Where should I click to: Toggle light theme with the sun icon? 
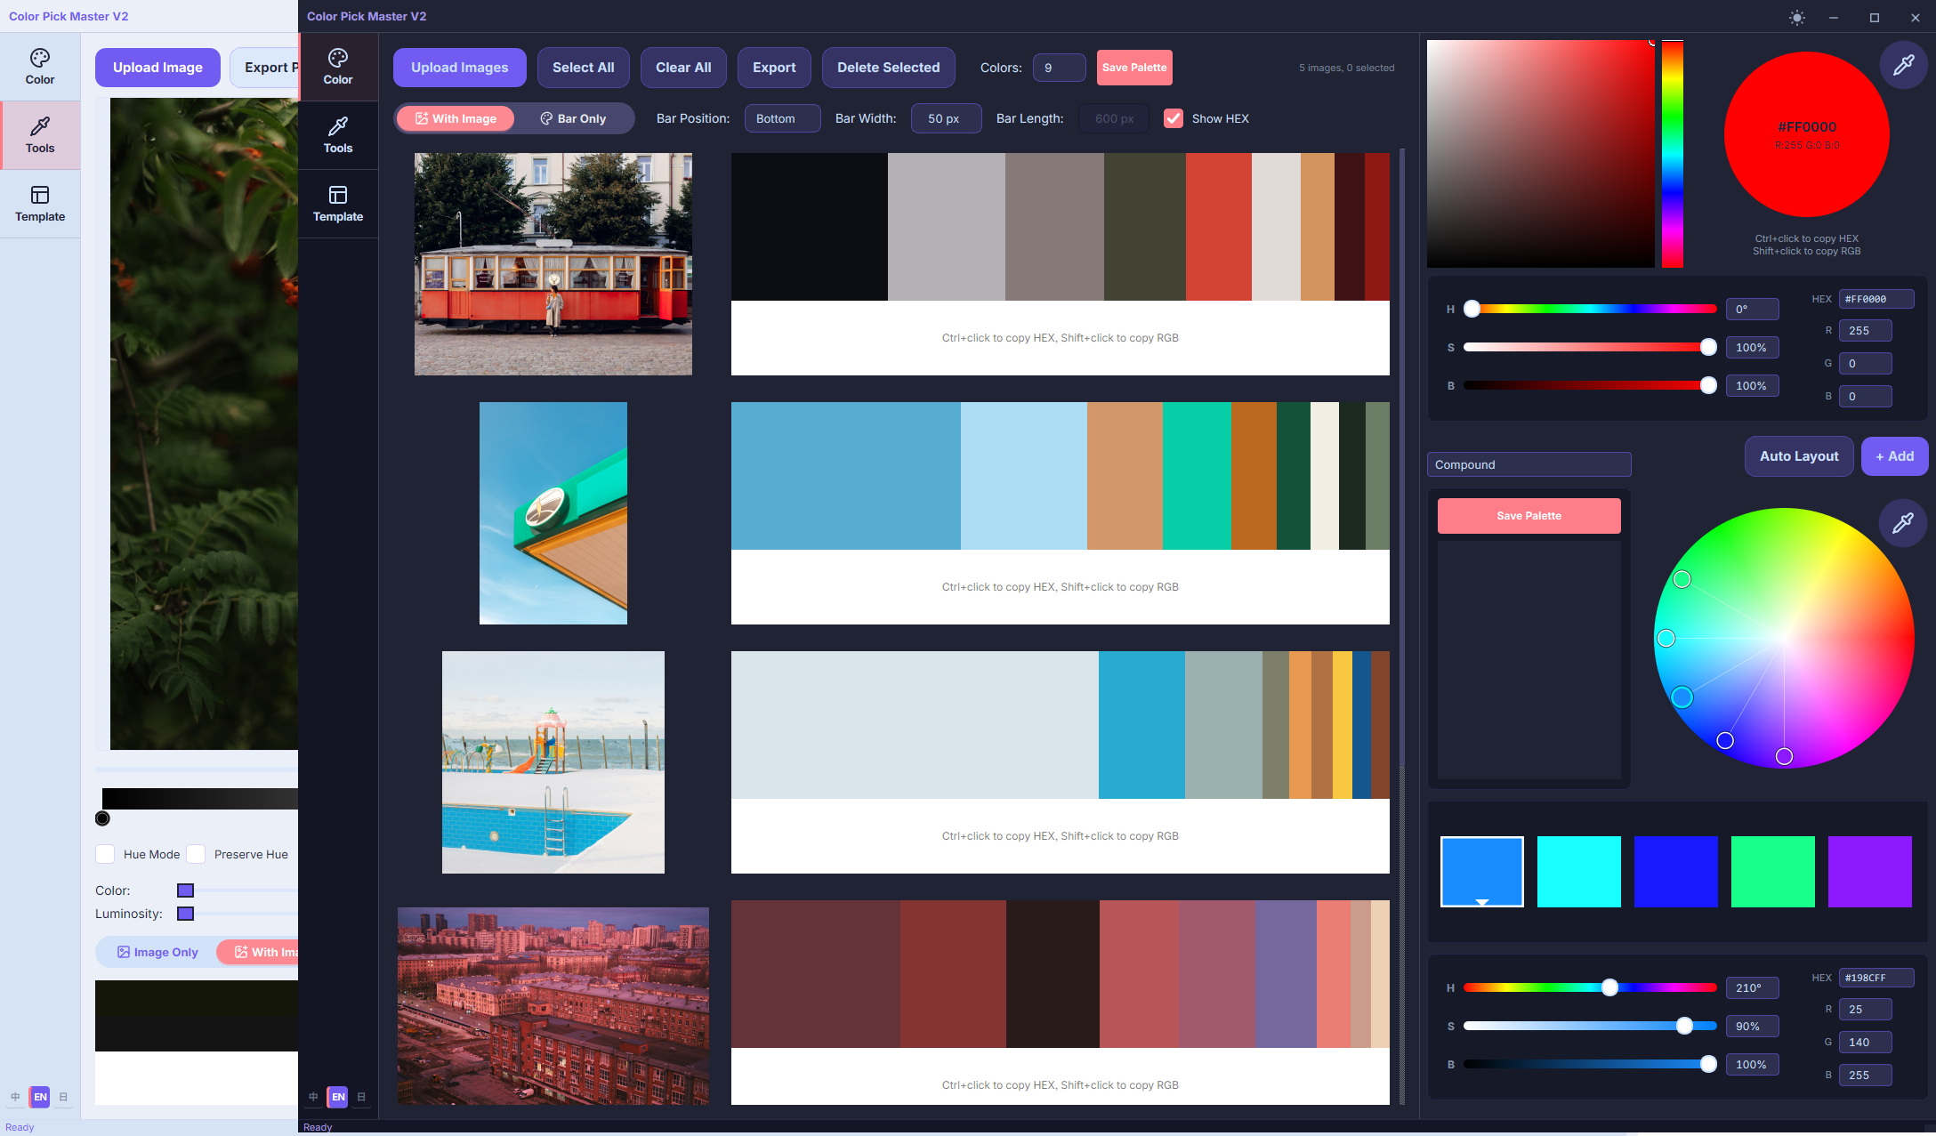click(1796, 18)
